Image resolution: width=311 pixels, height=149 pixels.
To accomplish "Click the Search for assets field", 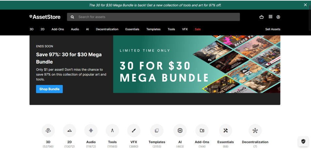I will (153, 17).
